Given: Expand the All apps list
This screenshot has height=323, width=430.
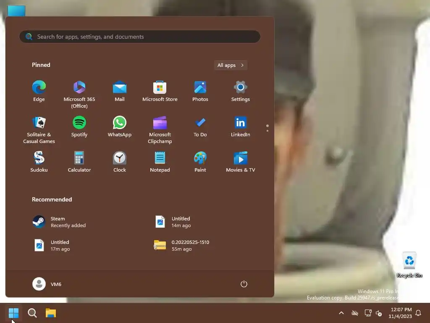Looking at the screenshot, I should 231,65.
